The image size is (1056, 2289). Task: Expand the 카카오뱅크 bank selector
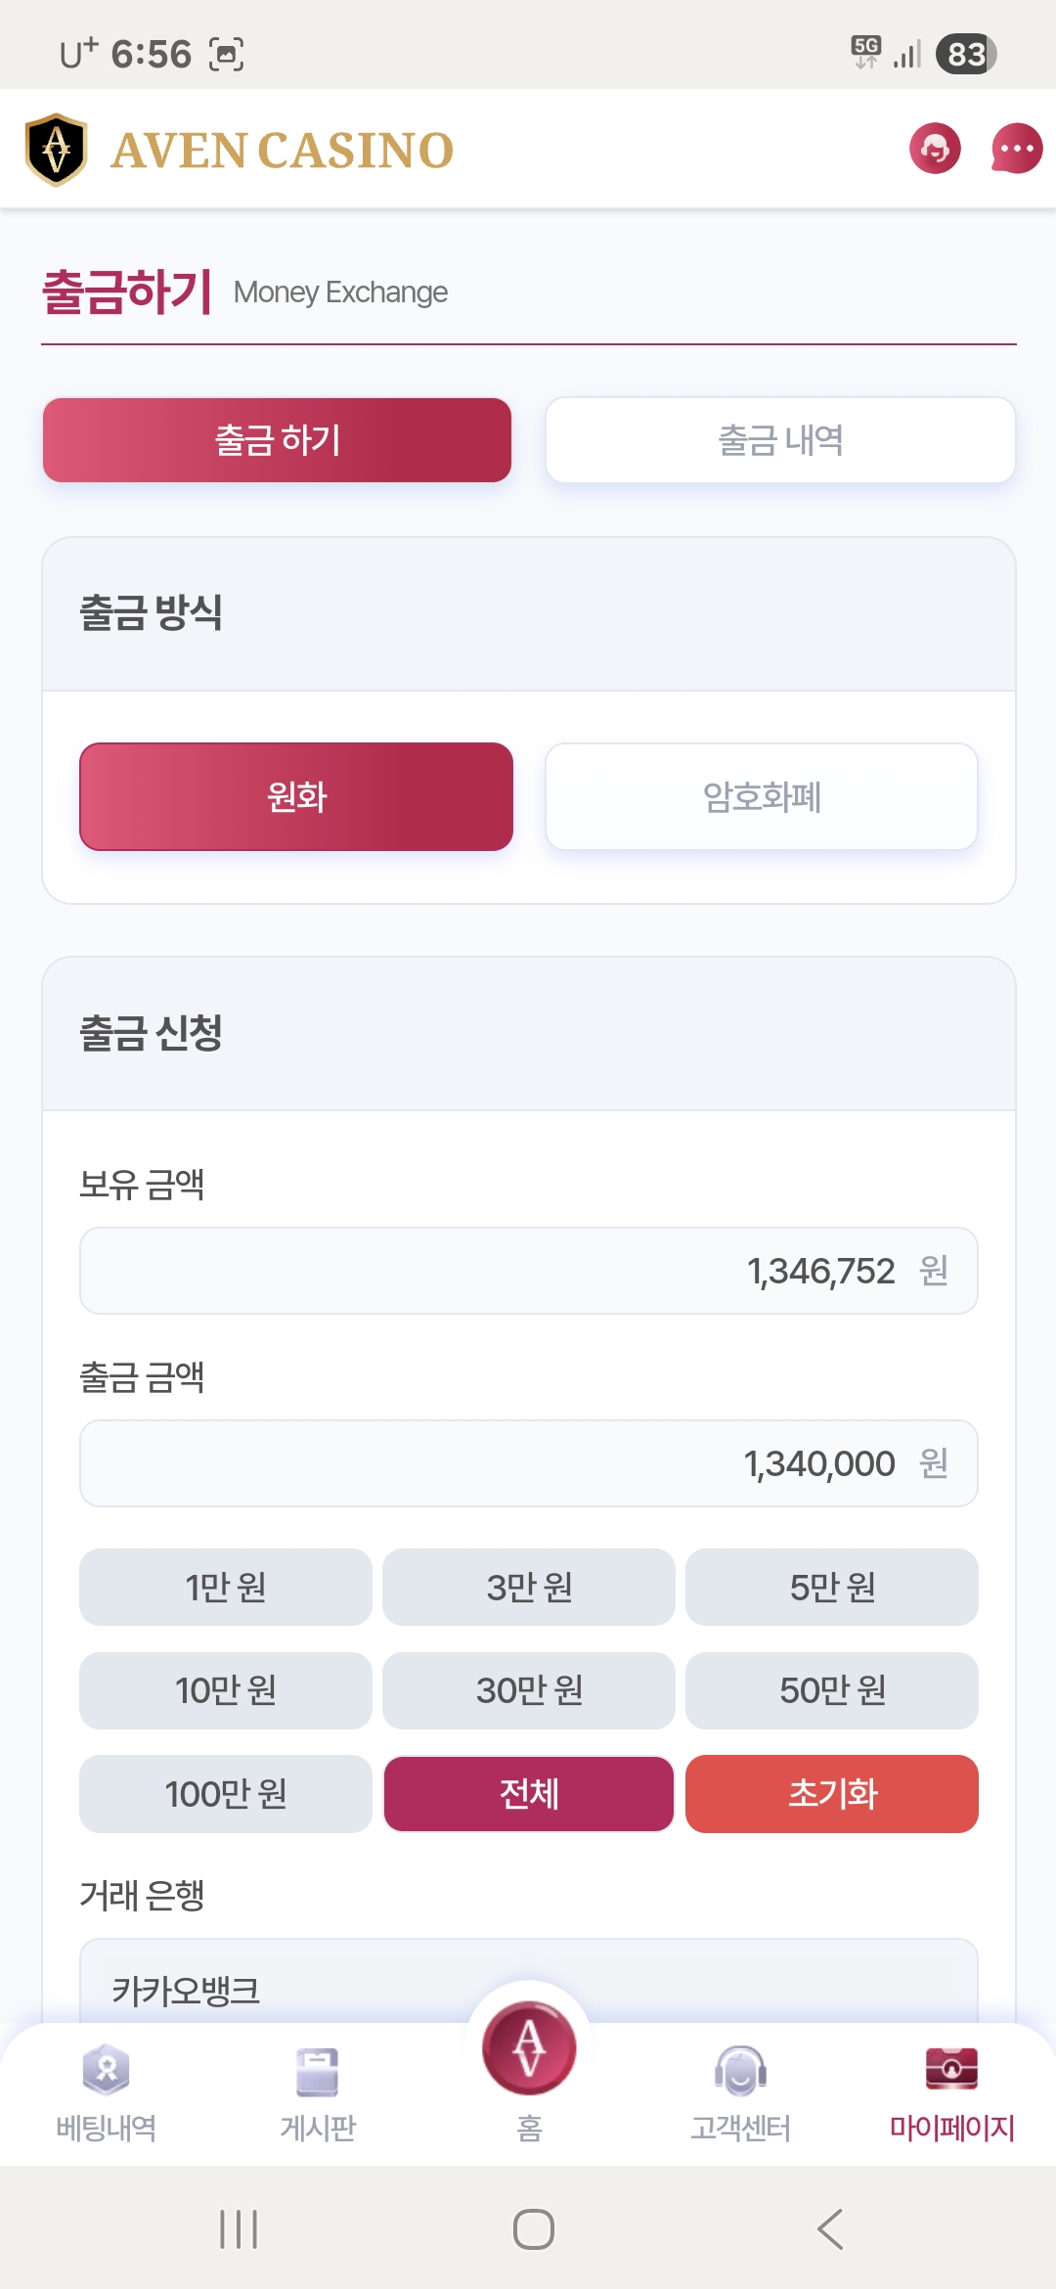528,1988
